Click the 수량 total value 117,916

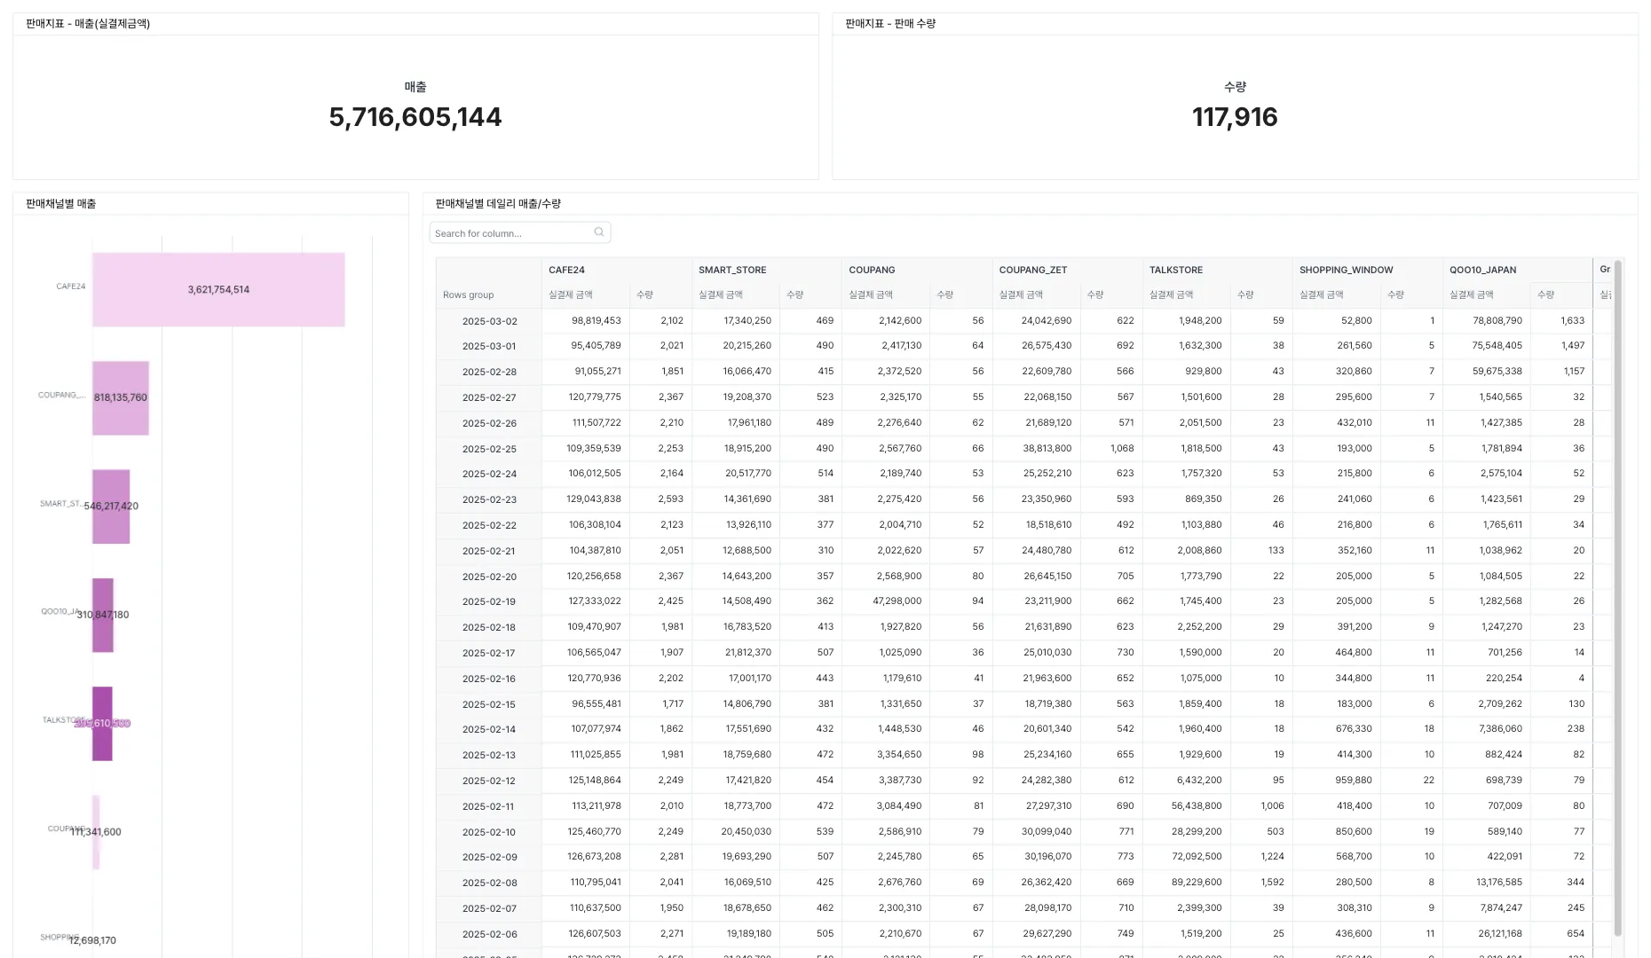click(1234, 117)
